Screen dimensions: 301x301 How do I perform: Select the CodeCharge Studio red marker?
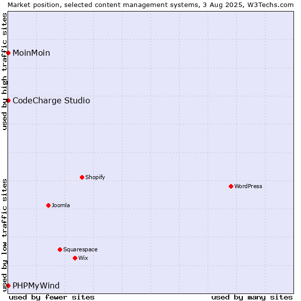(8, 101)
